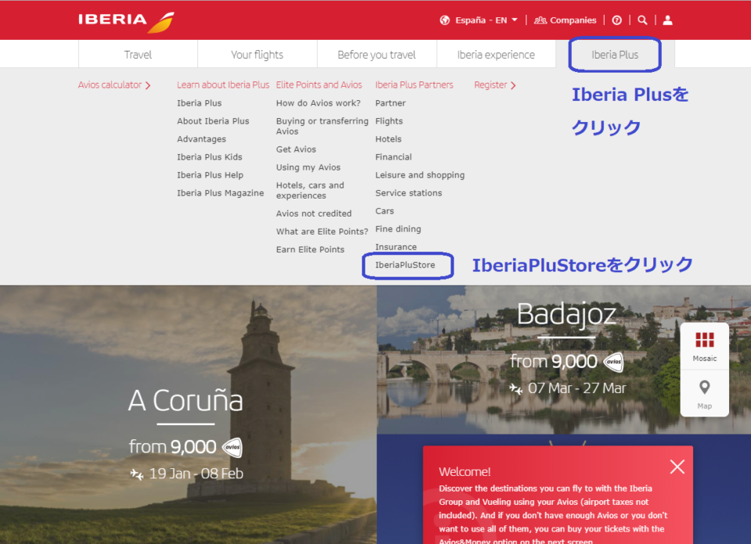Viewport: 751px width, 544px height.
Task: Open the help question mark icon
Action: (x=616, y=20)
